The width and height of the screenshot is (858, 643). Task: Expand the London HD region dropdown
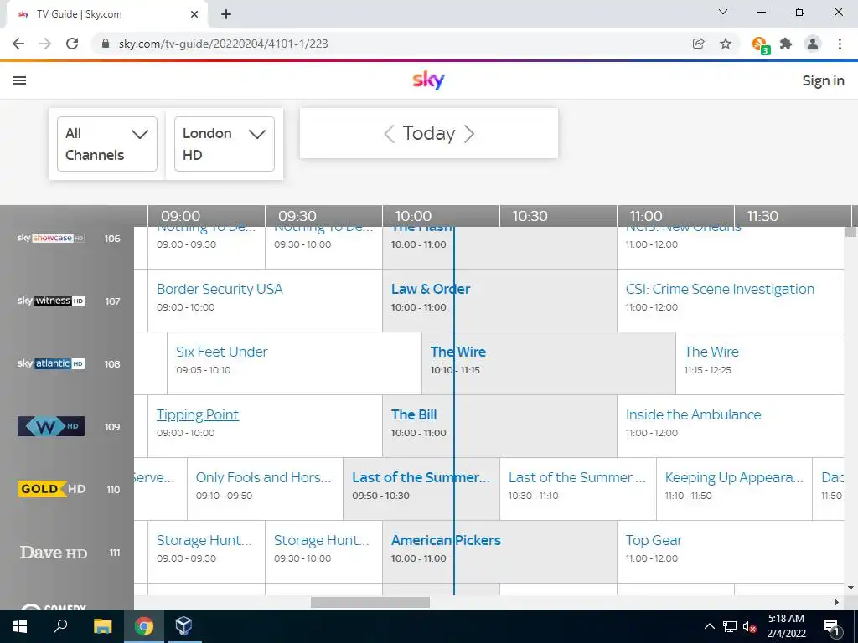pyautogui.click(x=225, y=144)
